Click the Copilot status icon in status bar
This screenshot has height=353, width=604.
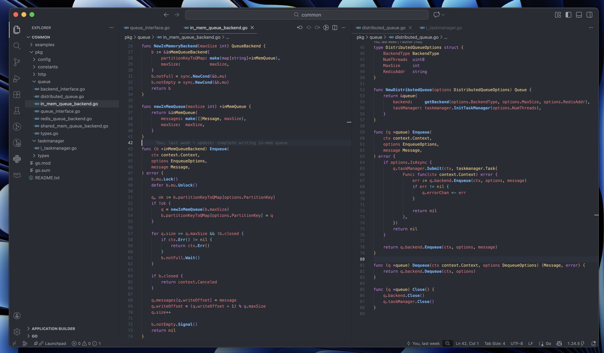tap(559, 344)
